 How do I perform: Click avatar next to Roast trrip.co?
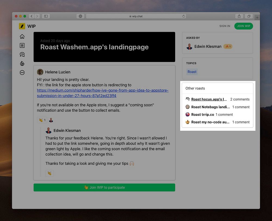tap(187, 114)
